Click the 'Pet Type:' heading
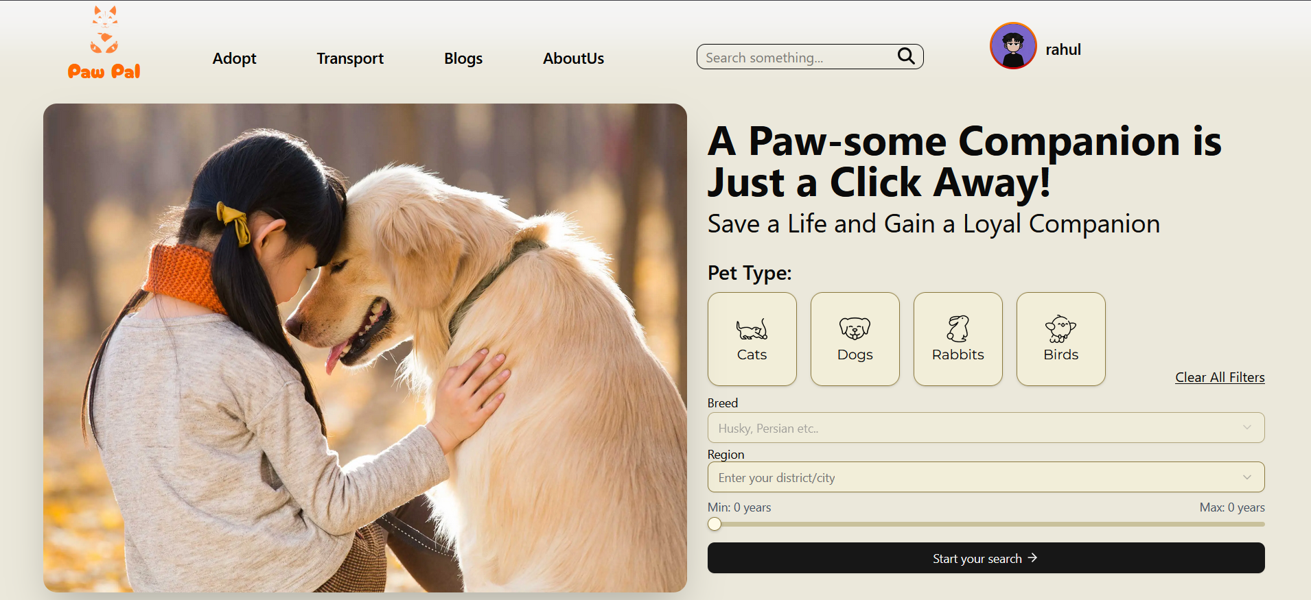 click(x=750, y=273)
